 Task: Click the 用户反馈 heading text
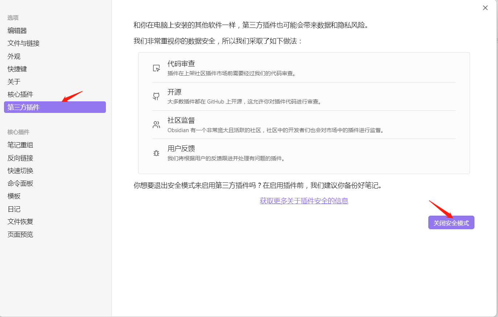coord(181,148)
